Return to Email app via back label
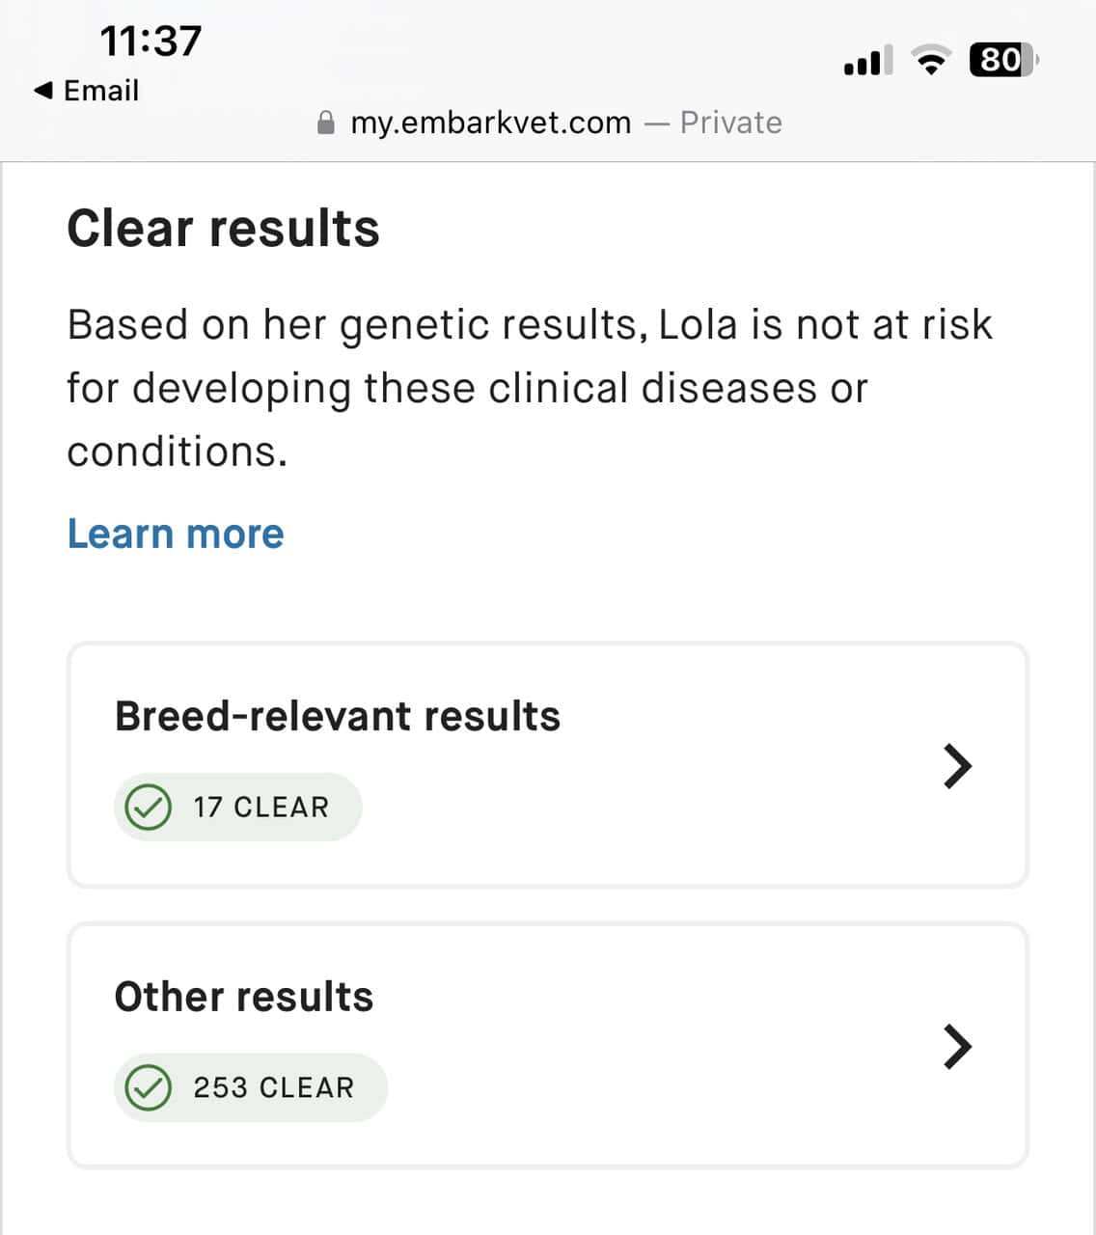This screenshot has height=1235, width=1096. (x=101, y=91)
